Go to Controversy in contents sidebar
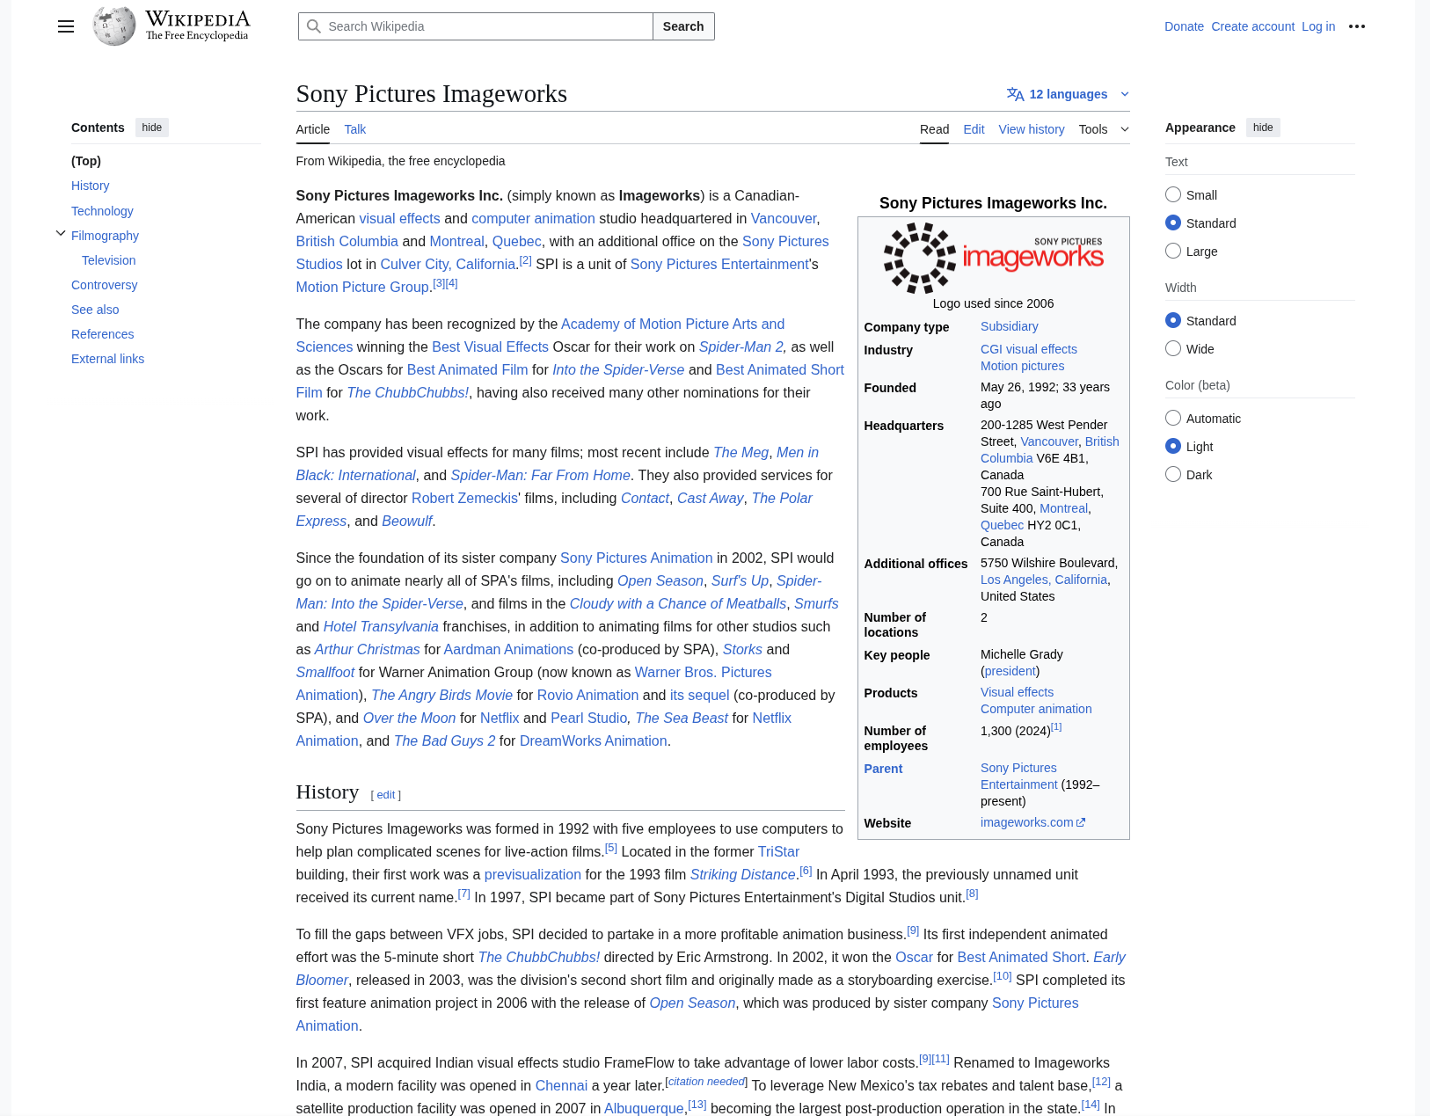 (105, 285)
